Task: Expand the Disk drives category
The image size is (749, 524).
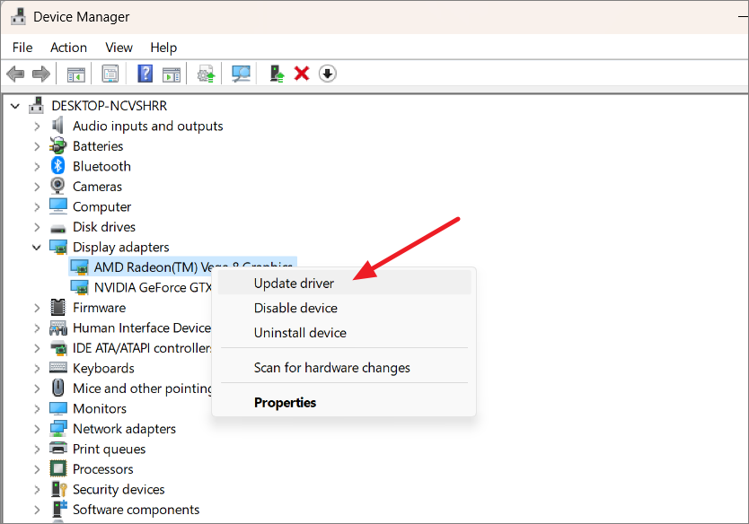Action: click(37, 227)
